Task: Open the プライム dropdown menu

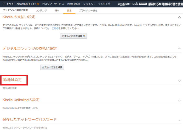Action: coord(89,4)
